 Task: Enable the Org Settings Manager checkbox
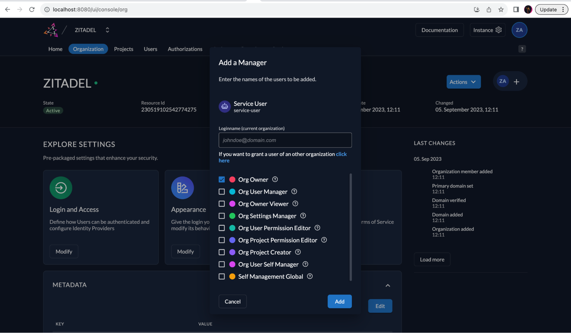[221, 216]
